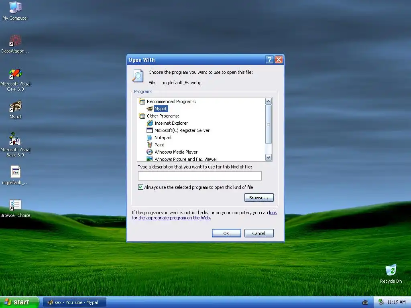Click the Windows Media Player icon

coord(150,152)
